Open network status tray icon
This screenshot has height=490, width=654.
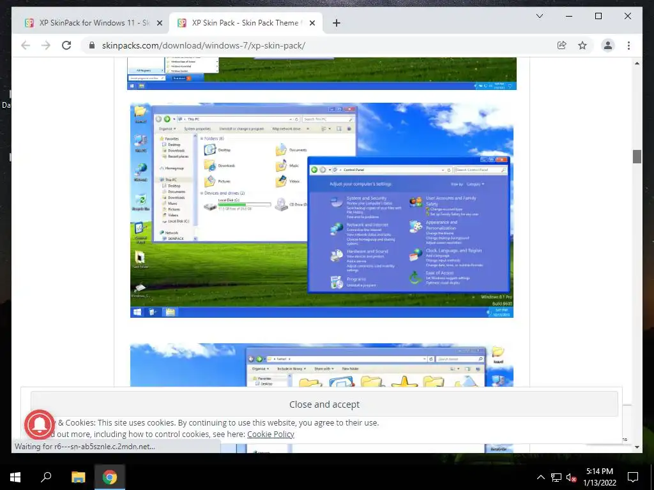(x=556, y=477)
